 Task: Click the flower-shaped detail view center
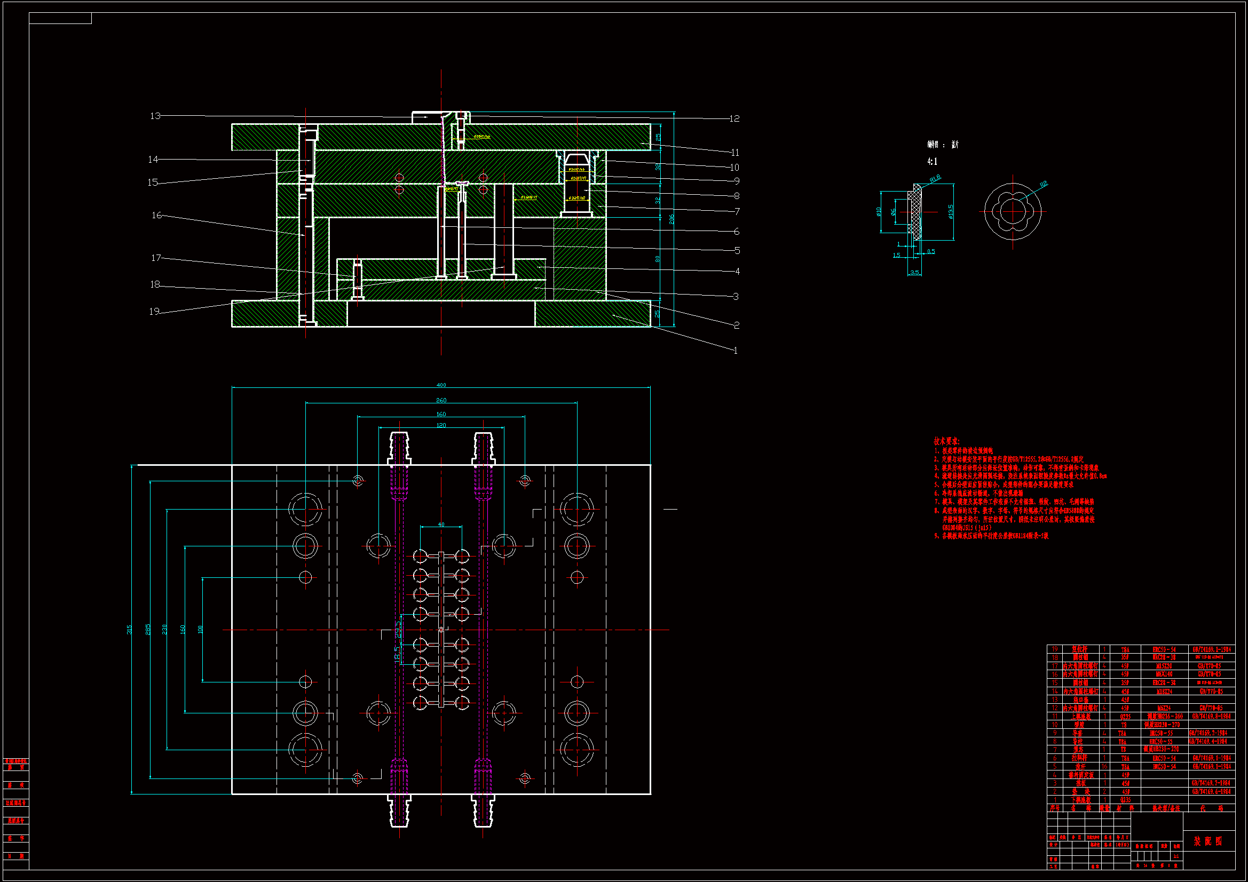click(1012, 211)
